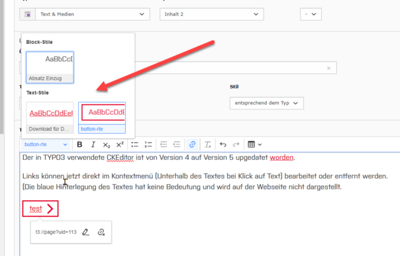The width and height of the screenshot is (400, 256).
Task: Select the button-rte text style
Action: click(x=102, y=118)
